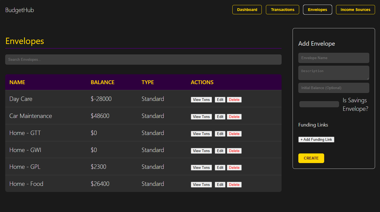Delete the Home - GPL envelope
This screenshot has height=212, width=380.
click(234, 168)
